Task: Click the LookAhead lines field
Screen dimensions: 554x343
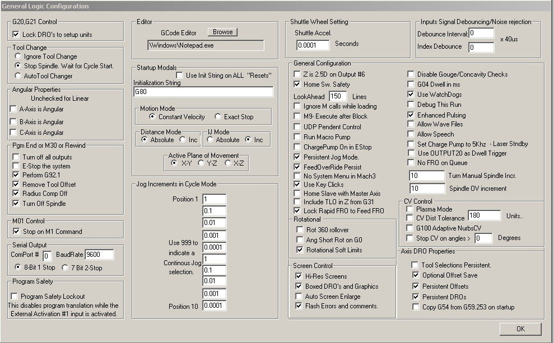Action: 337,96
